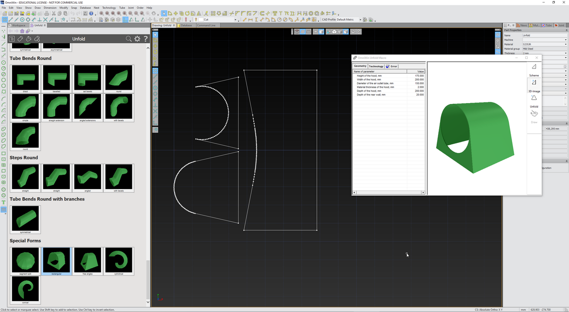Click the Unfold panel scrollbar down arrow
The height and width of the screenshot is (312, 569).
point(147,302)
